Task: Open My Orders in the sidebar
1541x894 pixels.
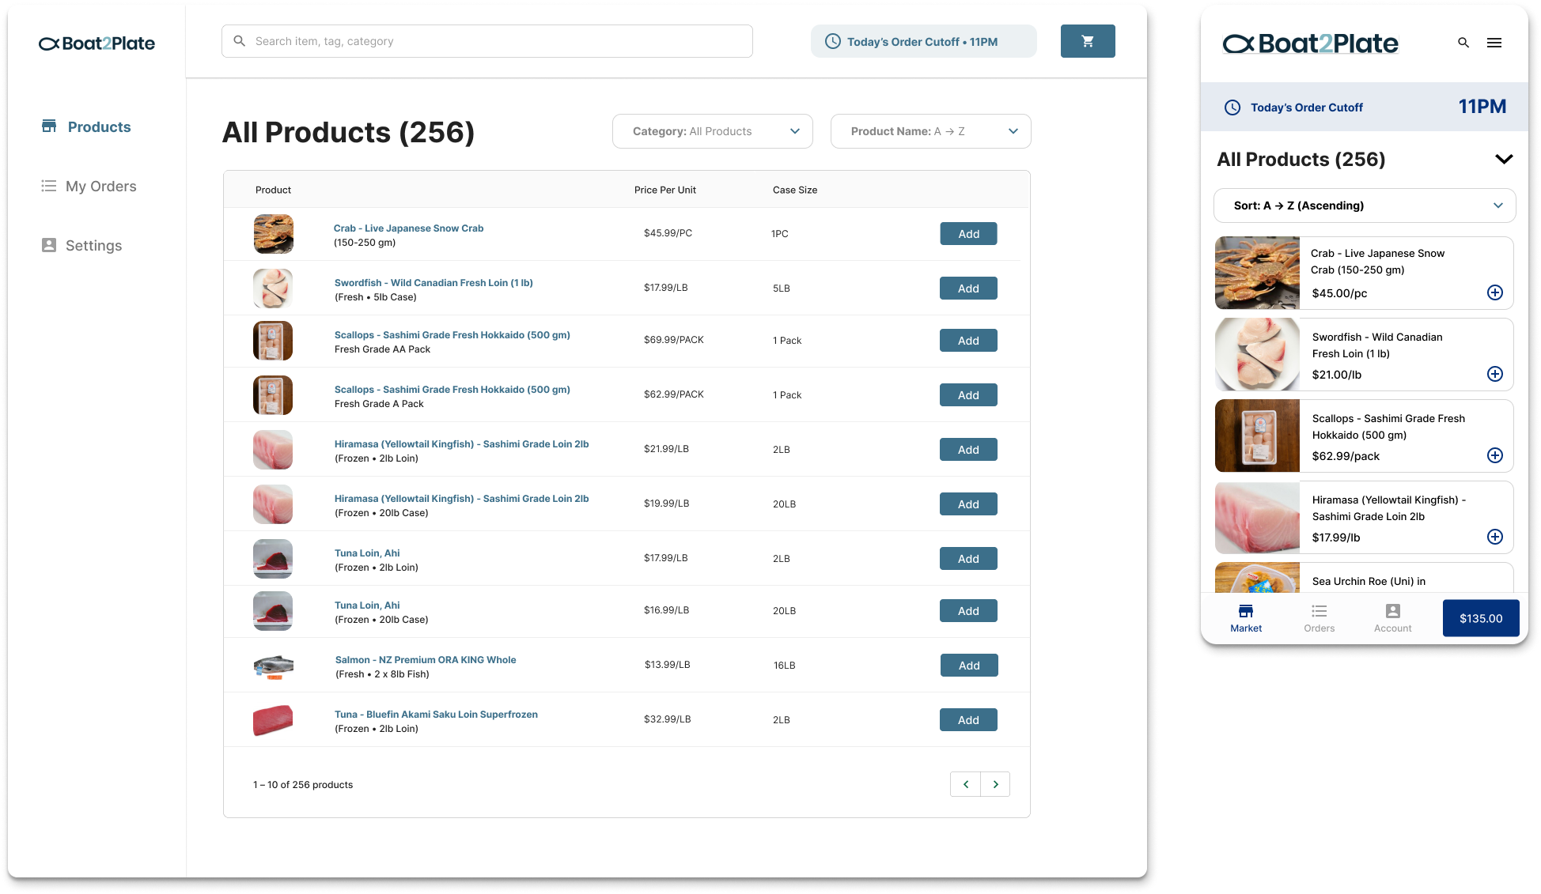Action: point(100,187)
